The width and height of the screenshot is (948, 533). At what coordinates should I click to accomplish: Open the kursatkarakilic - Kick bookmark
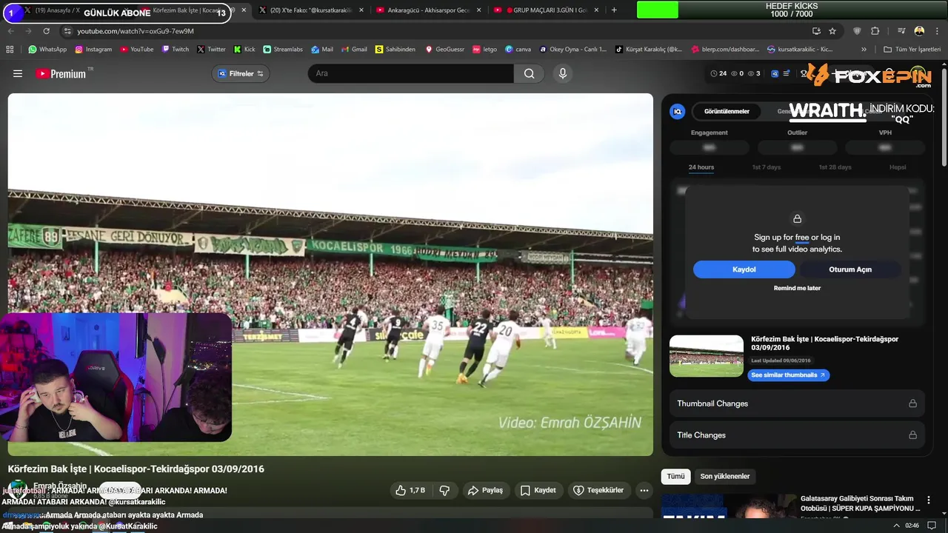(x=800, y=49)
